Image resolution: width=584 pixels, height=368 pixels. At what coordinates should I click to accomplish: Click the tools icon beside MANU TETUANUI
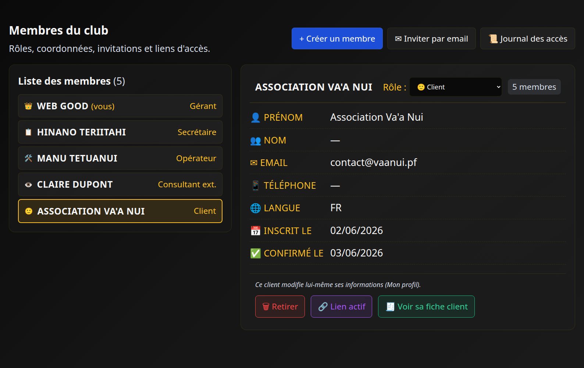click(28, 159)
